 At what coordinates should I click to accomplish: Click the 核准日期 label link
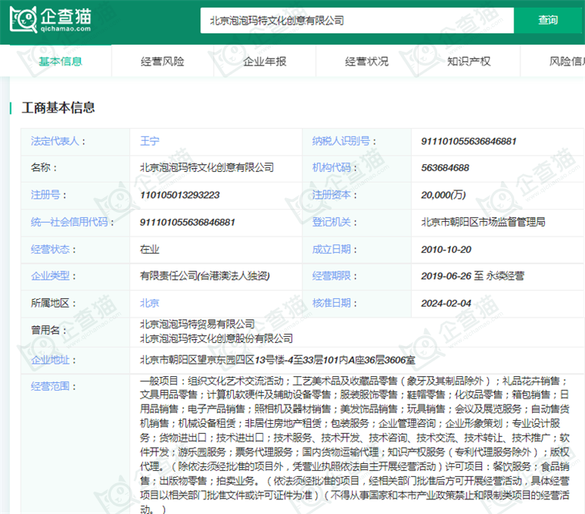pos(331,303)
